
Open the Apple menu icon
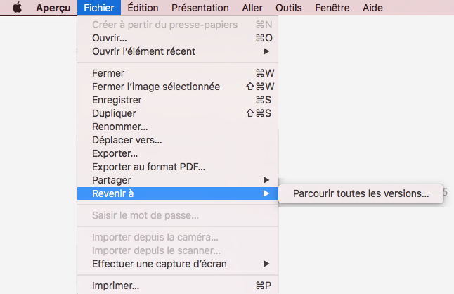pos(16,8)
